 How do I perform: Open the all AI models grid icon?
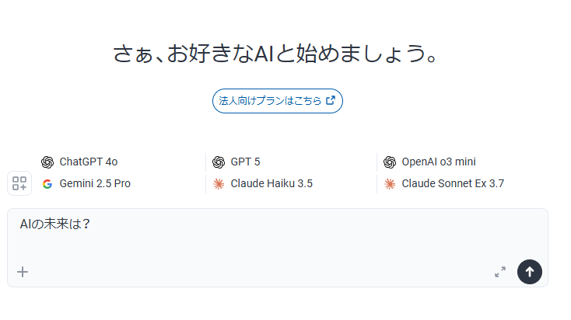click(19, 183)
